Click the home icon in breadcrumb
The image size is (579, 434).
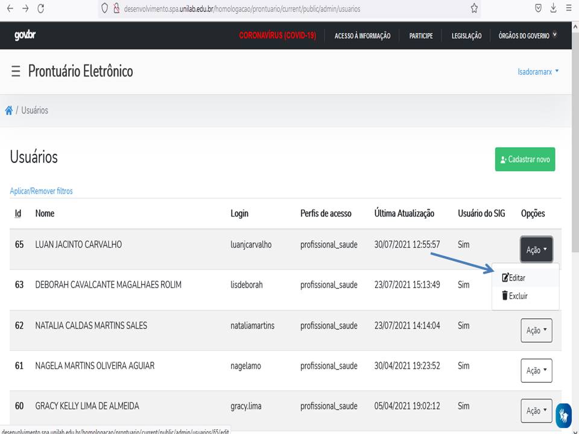point(9,110)
